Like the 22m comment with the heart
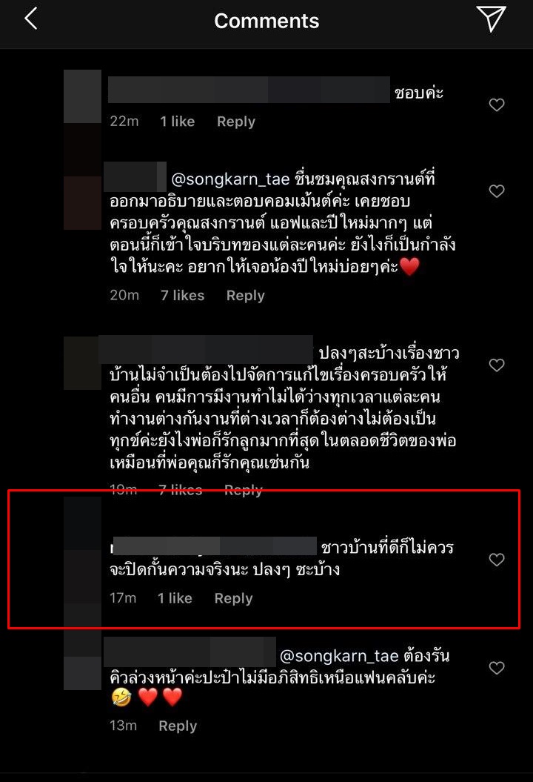 click(x=497, y=105)
